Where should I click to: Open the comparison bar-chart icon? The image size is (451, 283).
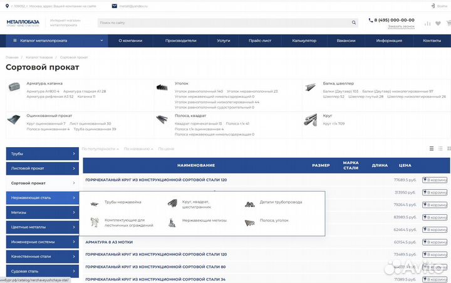click(427, 23)
